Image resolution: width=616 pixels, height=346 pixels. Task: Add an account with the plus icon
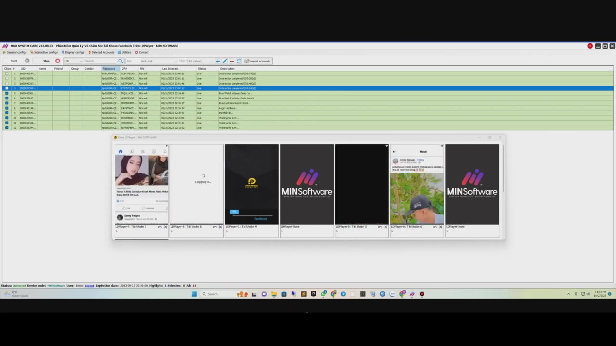tap(218, 61)
